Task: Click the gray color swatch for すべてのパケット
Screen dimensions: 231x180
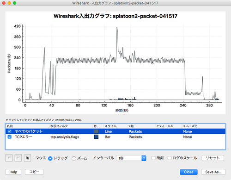Action: (x=96, y=131)
